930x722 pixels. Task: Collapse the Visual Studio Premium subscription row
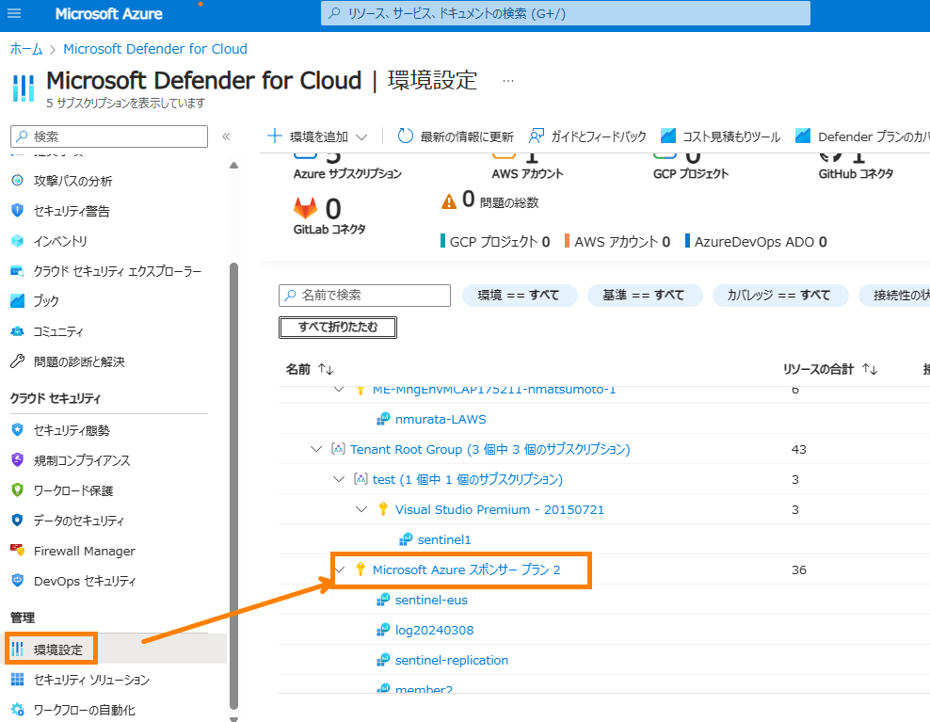361,509
